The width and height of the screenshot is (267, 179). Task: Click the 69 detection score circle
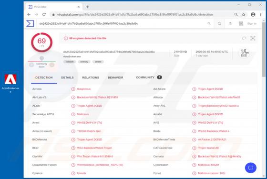(42, 42)
